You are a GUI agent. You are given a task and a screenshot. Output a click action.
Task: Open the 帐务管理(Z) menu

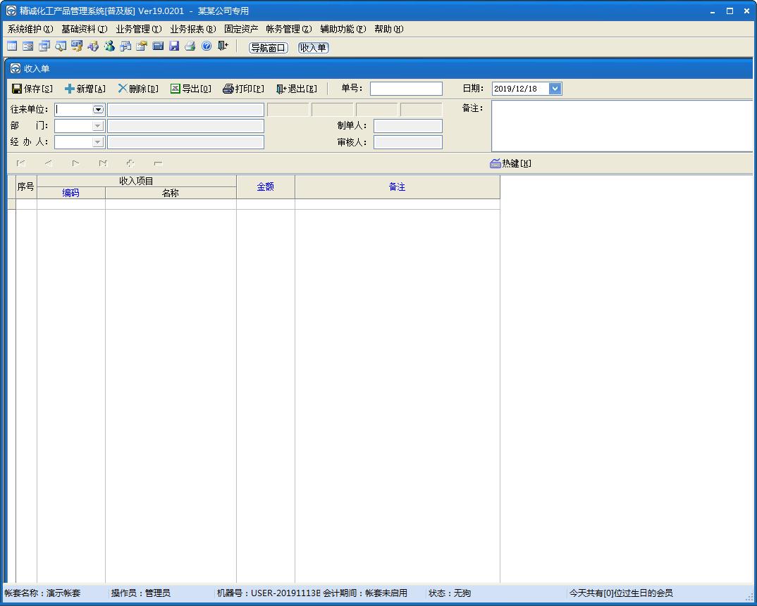289,29
